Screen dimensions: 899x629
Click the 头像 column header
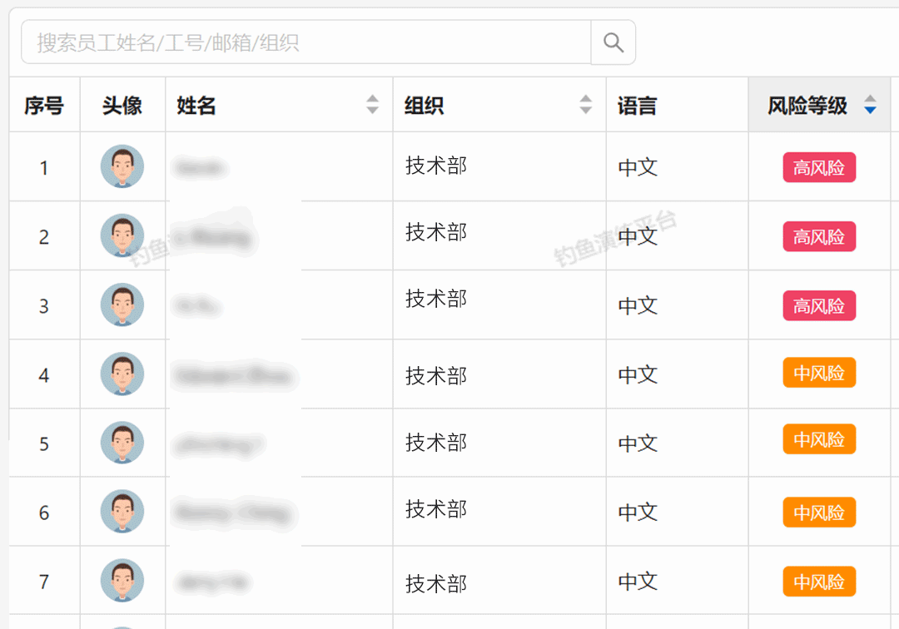pyautogui.click(x=122, y=106)
